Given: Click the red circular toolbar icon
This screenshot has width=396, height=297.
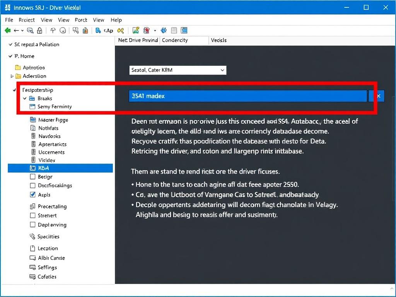Looking at the screenshot, I should (147, 31).
